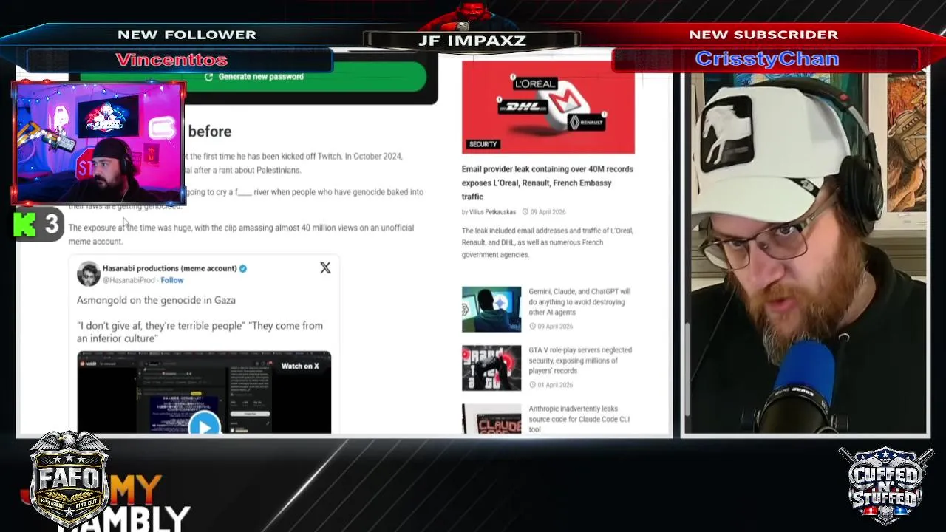Screen dimensions: 946x532
Task: Click the JF IMPAXZ title banner
Action: coord(472,41)
